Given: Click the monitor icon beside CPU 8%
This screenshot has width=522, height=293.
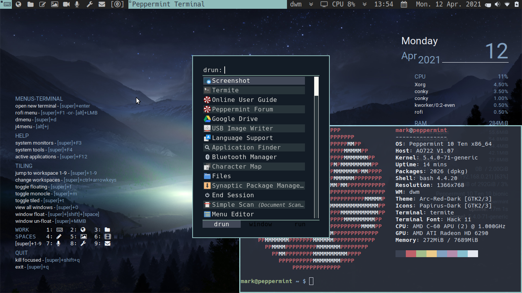Looking at the screenshot, I should click(x=324, y=4).
